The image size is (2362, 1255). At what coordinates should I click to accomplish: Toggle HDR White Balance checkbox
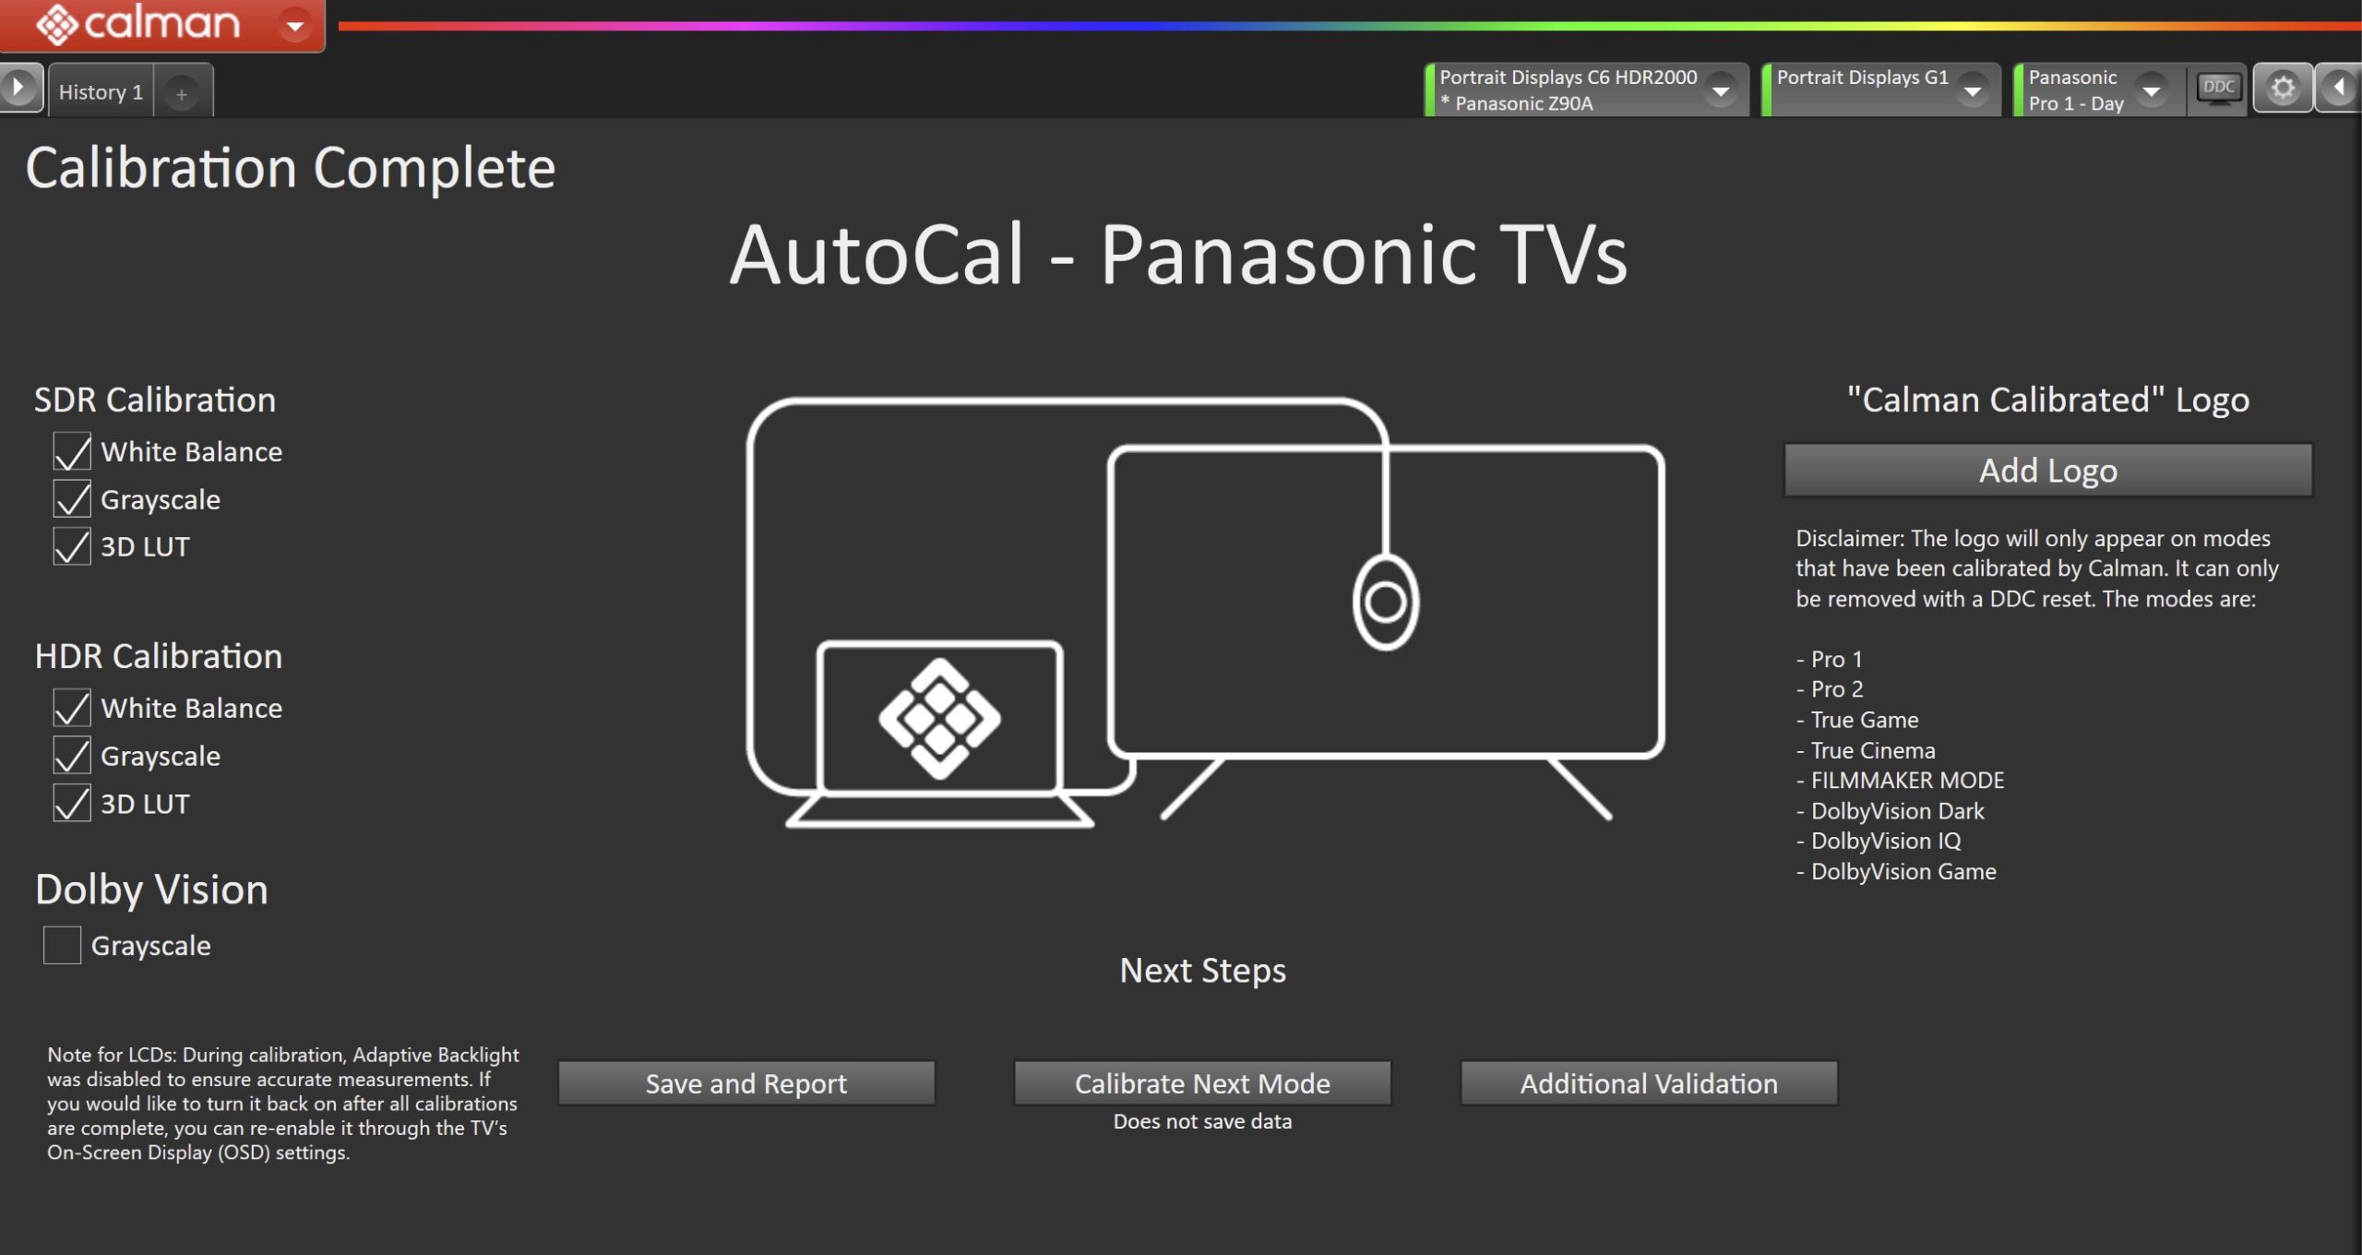click(72, 708)
